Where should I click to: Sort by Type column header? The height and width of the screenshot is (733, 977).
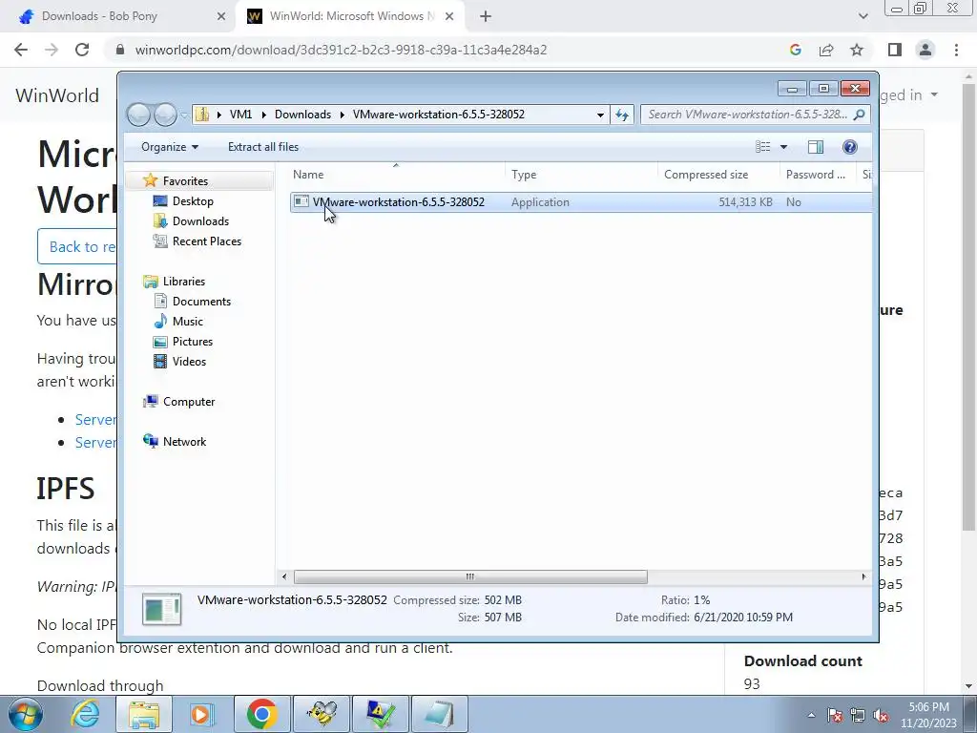pyautogui.click(x=581, y=175)
